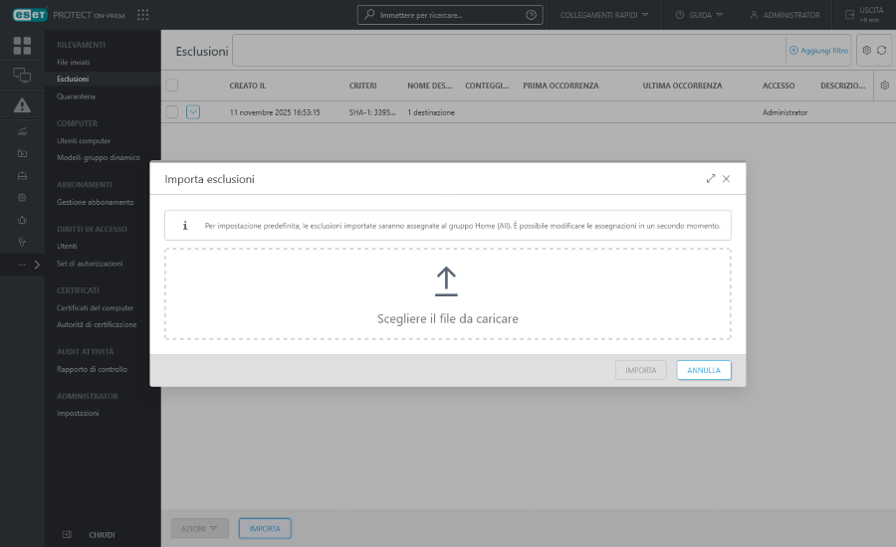Select the checkbox of the 11 novembre row

172,112
